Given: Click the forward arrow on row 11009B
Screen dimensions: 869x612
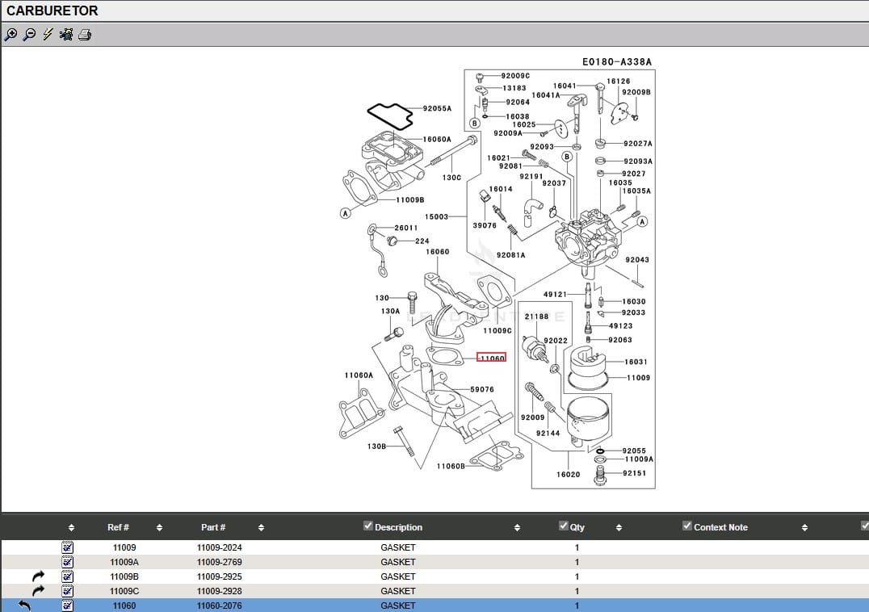Looking at the screenshot, I should click(39, 576).
